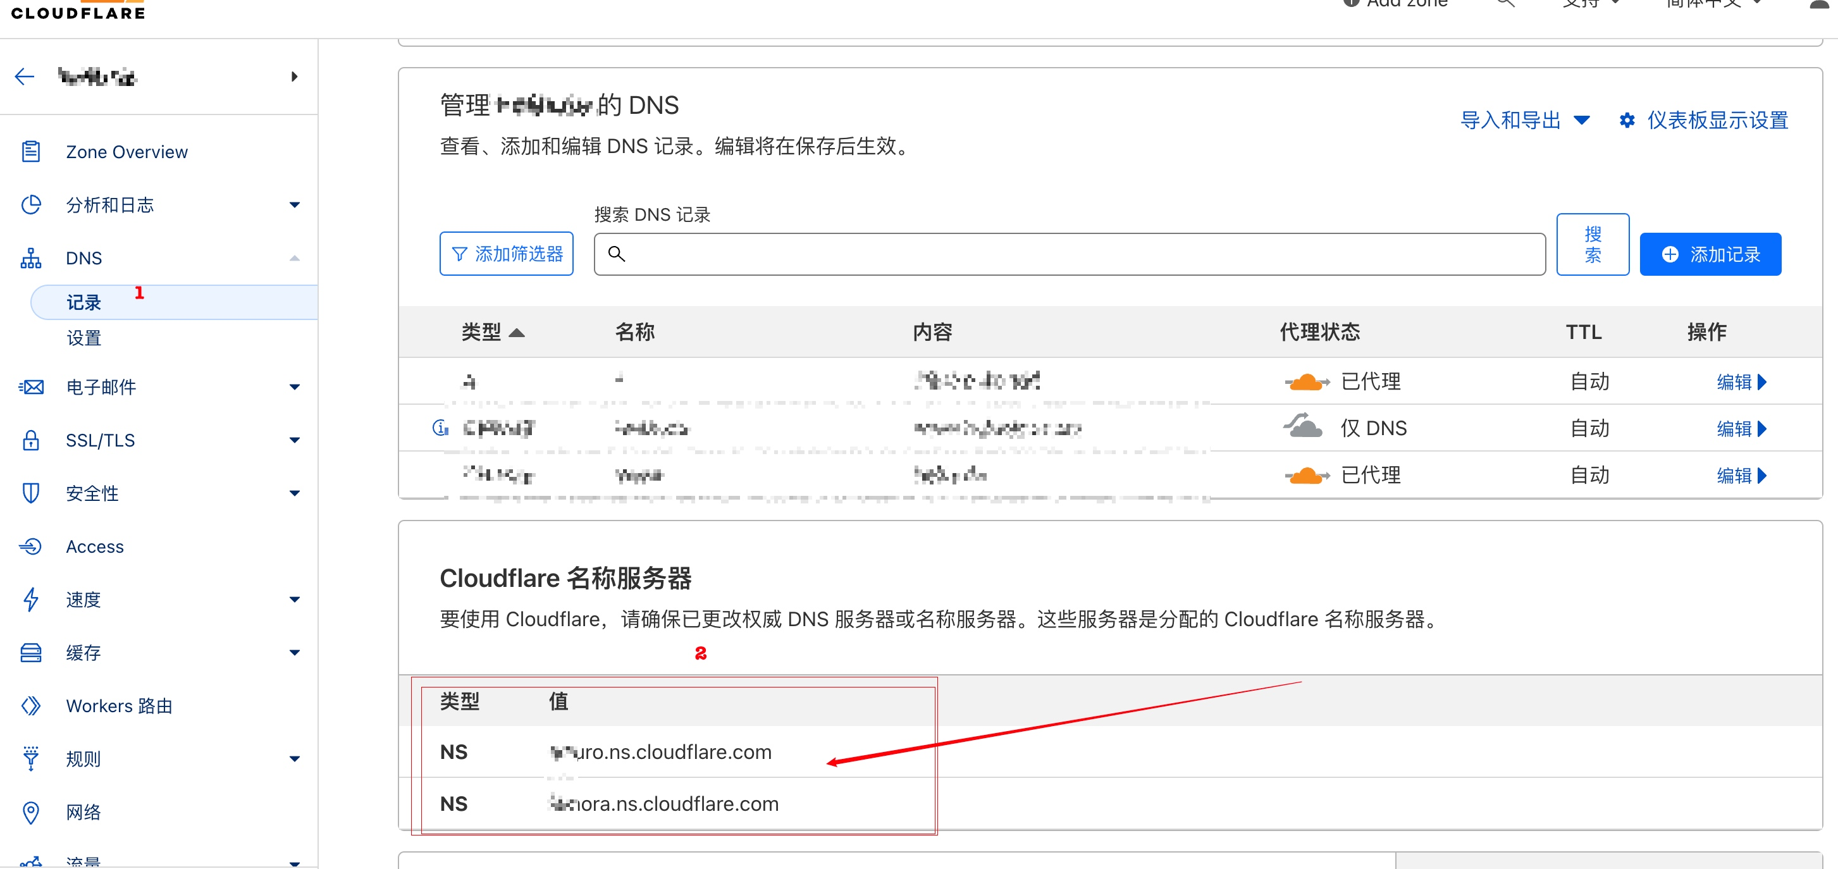Switch to the 设置 tab under DNS
The height and width of the screenshot is (869, 1838).
click(x=83, y=338)
